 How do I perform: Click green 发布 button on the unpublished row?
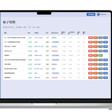point(101,55)
